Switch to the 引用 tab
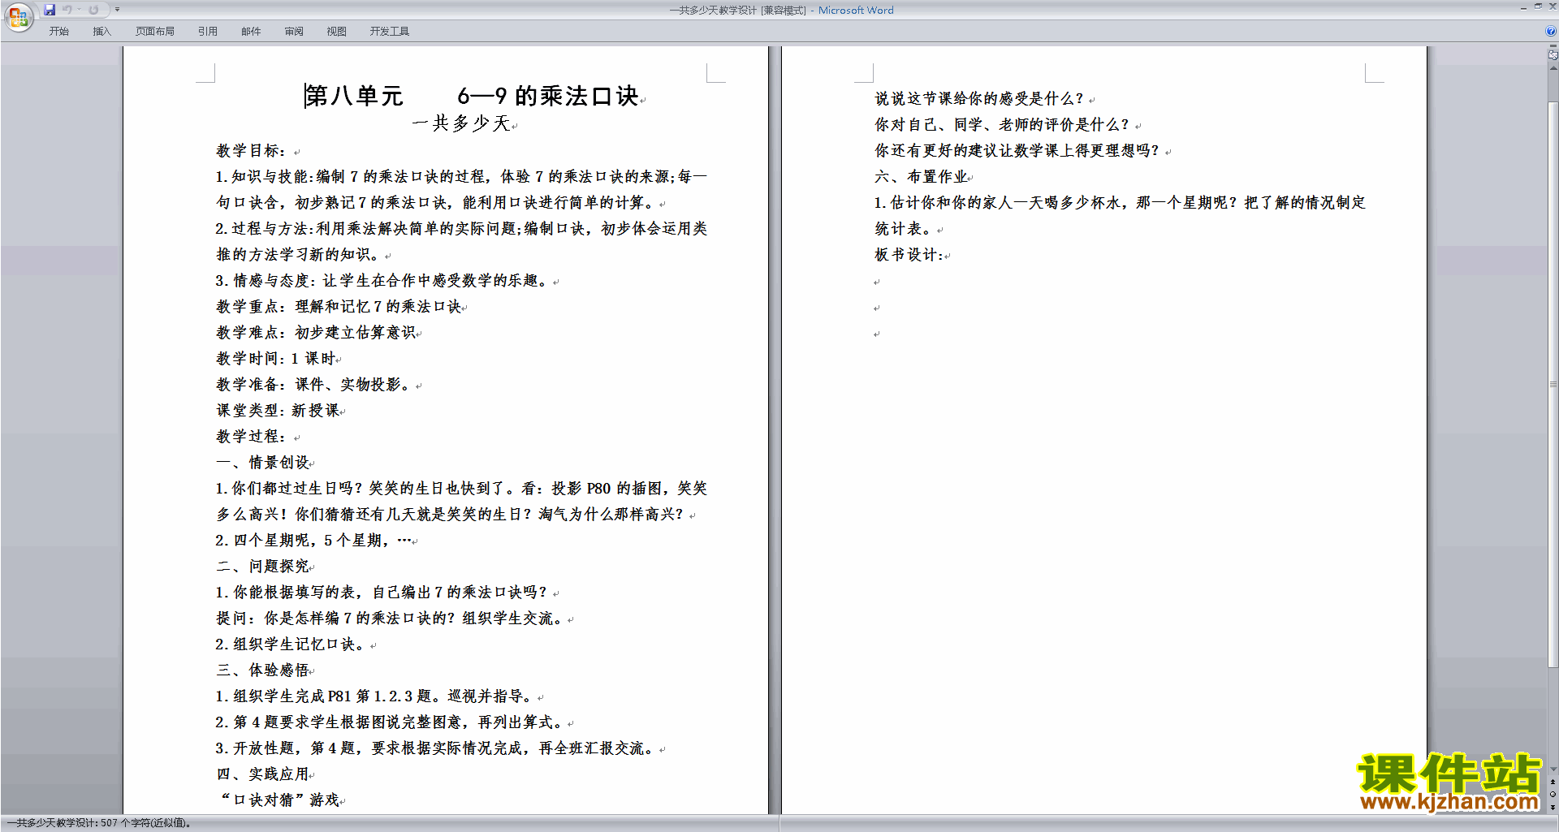 tap(208, 31)
